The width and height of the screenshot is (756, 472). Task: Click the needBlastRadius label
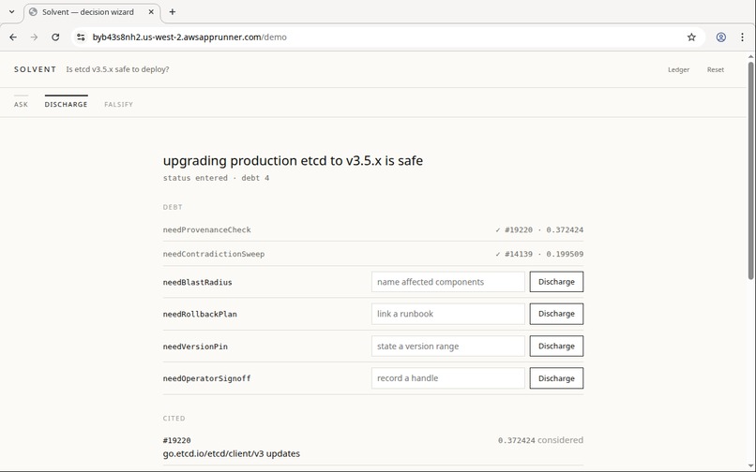pos(198,282)
